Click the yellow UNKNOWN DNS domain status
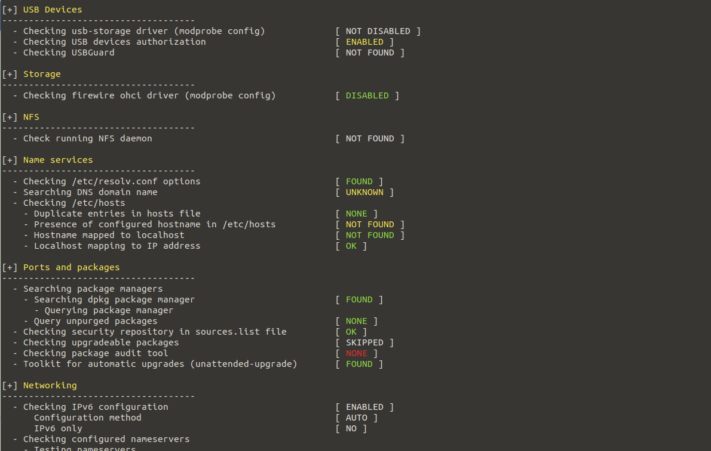The width and height of the screenshot is (711, 451). click(364, 192)
